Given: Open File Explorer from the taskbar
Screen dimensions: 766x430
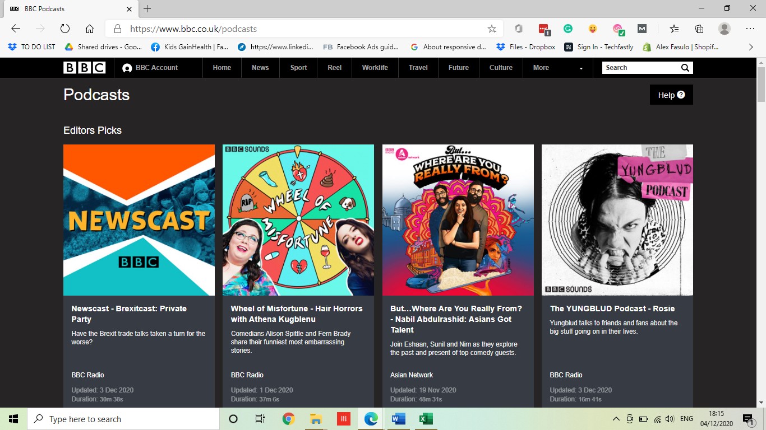Looking at the screenshot, I should pyautogui.click(x=316, y=419).
